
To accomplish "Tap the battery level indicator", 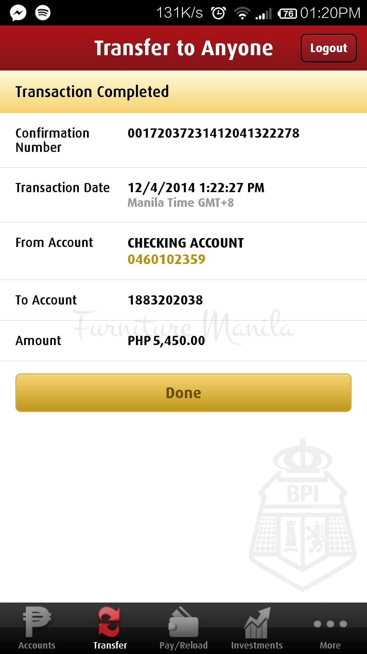I will (287, 14).
